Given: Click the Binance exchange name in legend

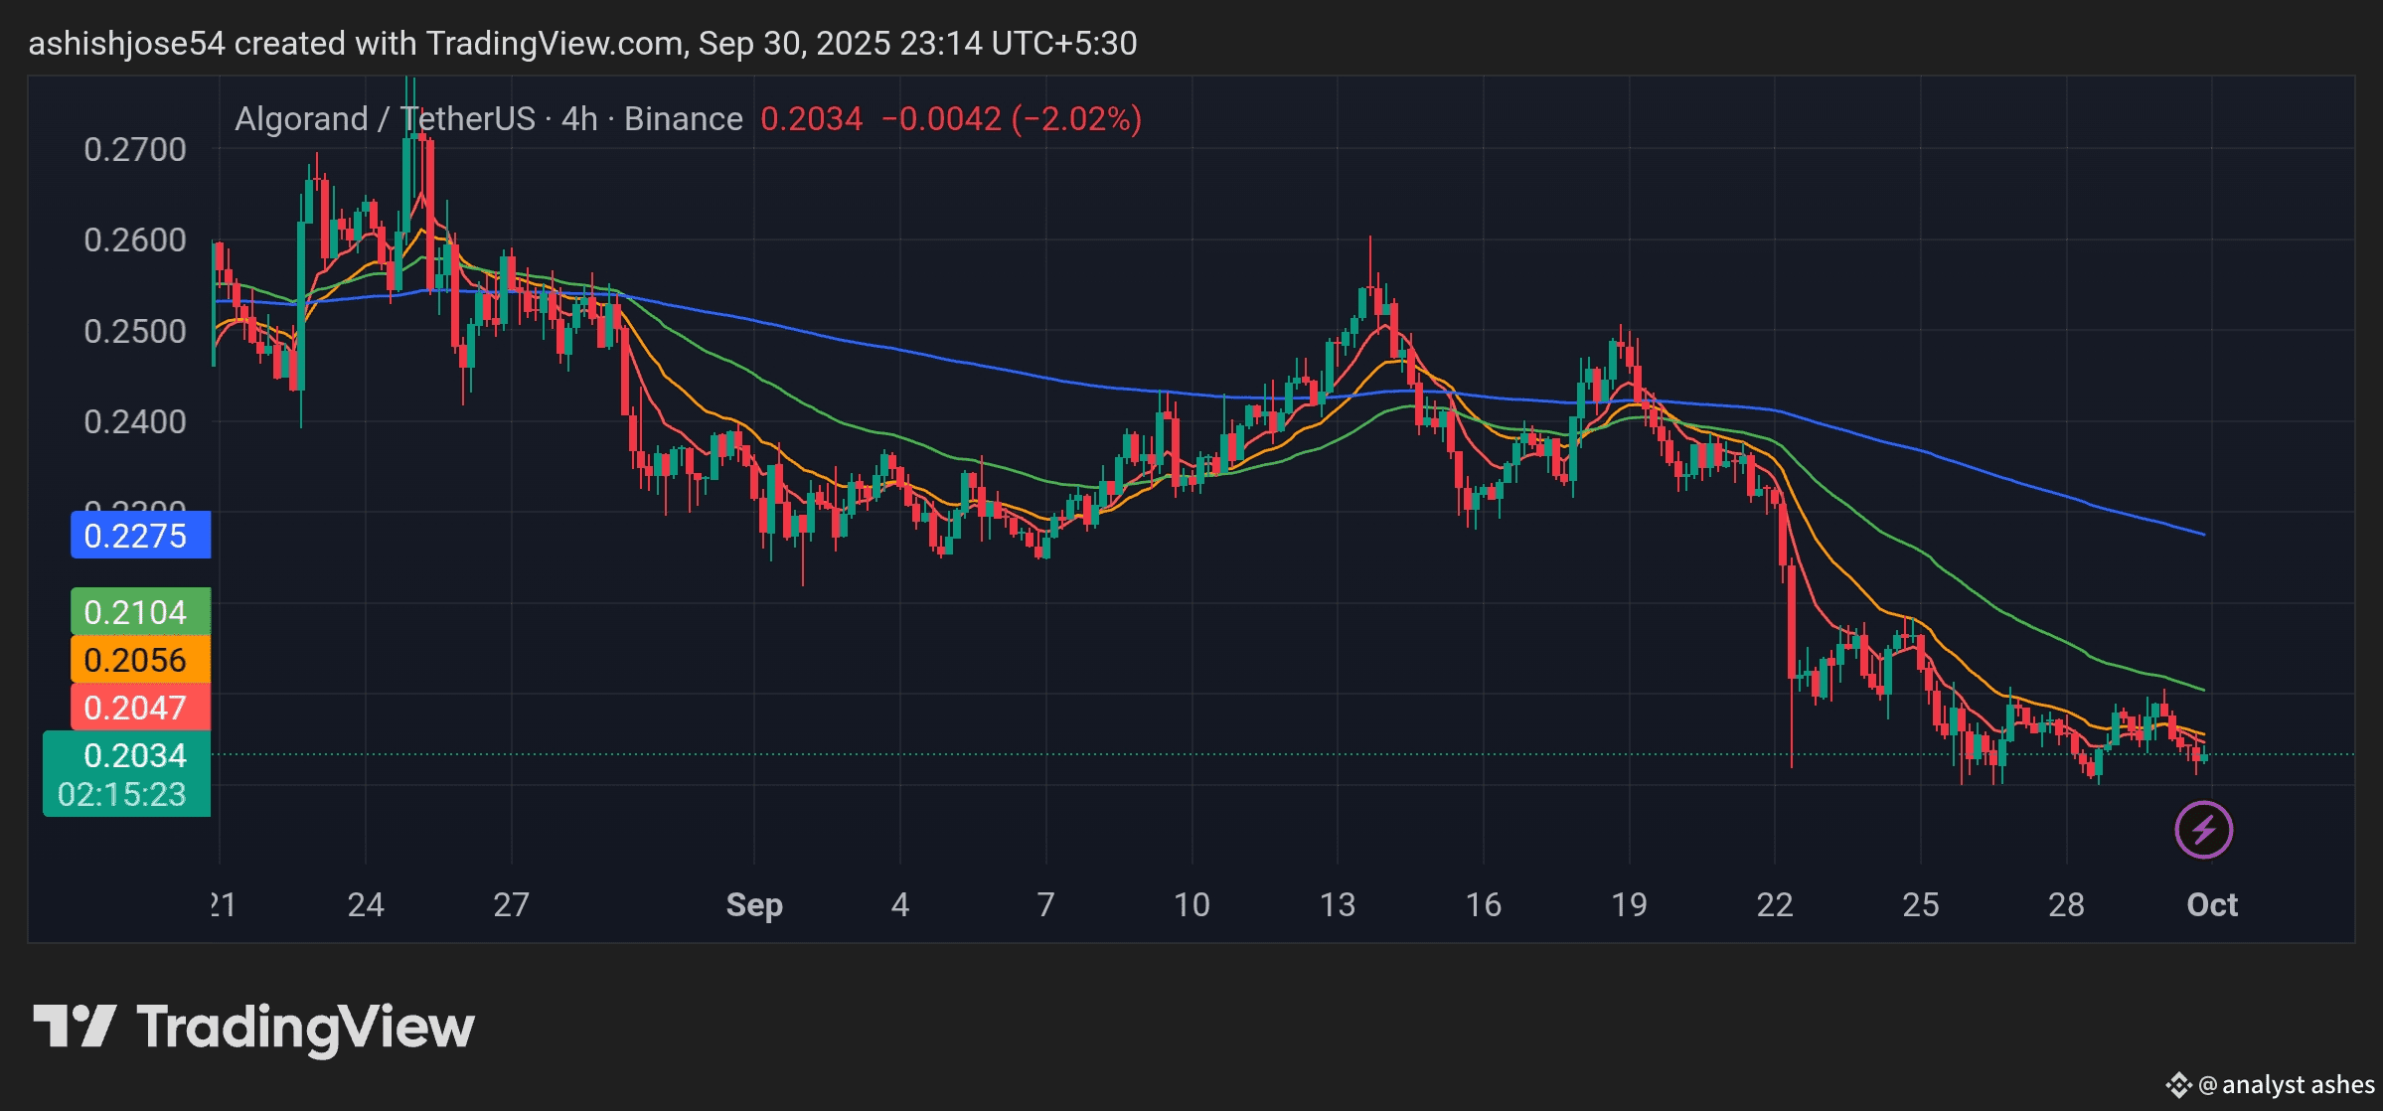Looking at the screenshot, I should [x=683, y=119].
